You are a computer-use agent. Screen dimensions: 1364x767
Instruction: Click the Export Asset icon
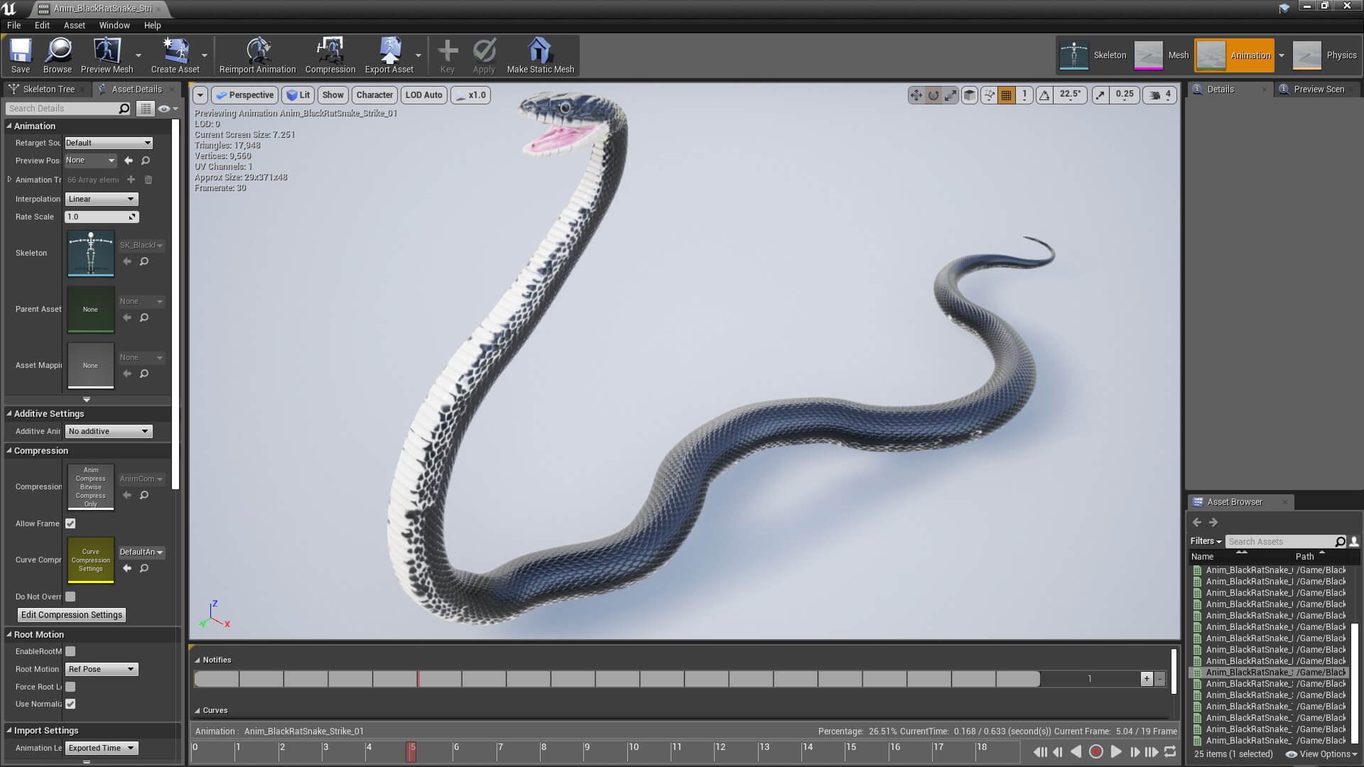[x=389, y=55]
